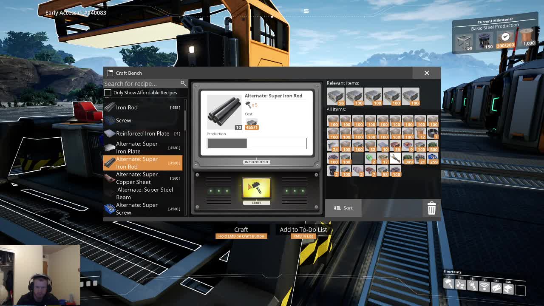Select bottom-row stack showing 58
Image resolution: width=544 pixels, height=306 pixels.
point(383,170)
